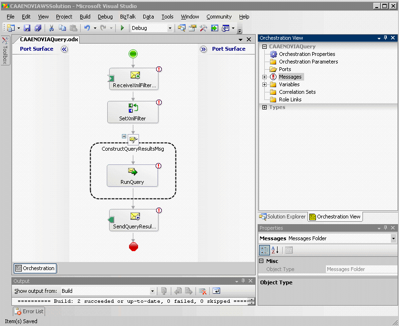Expand the Variables tree node
Screen dimensions: 399x326
coord(264,84)
